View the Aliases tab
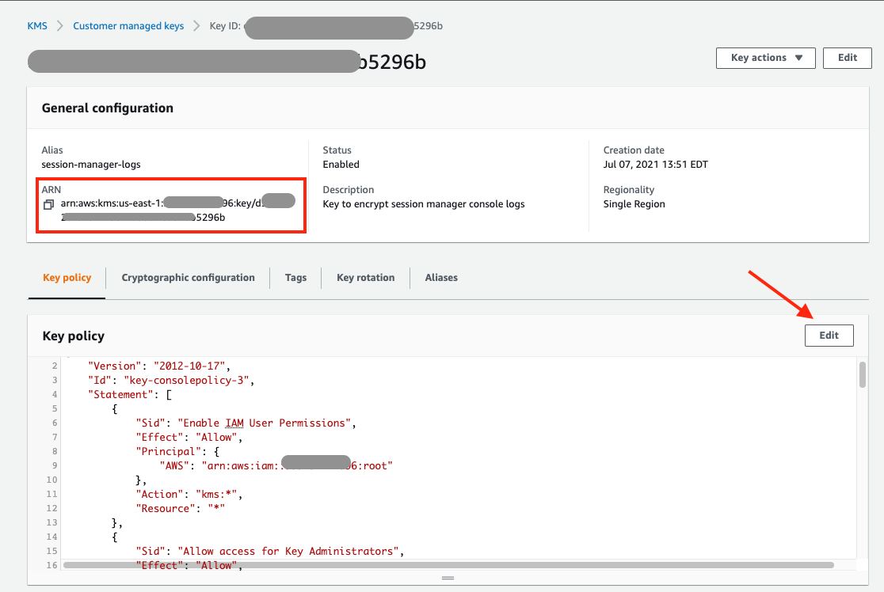The width and height of the screenshot is (884, 592). (x=441, y=278)
